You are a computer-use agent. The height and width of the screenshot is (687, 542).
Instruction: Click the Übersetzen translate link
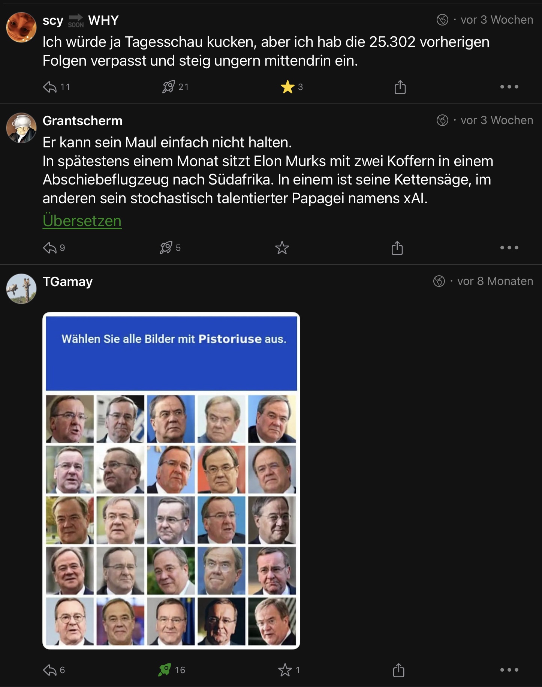[82, 221]
